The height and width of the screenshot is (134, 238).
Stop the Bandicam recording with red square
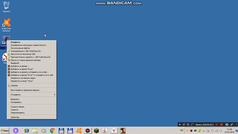pos(222,125)
